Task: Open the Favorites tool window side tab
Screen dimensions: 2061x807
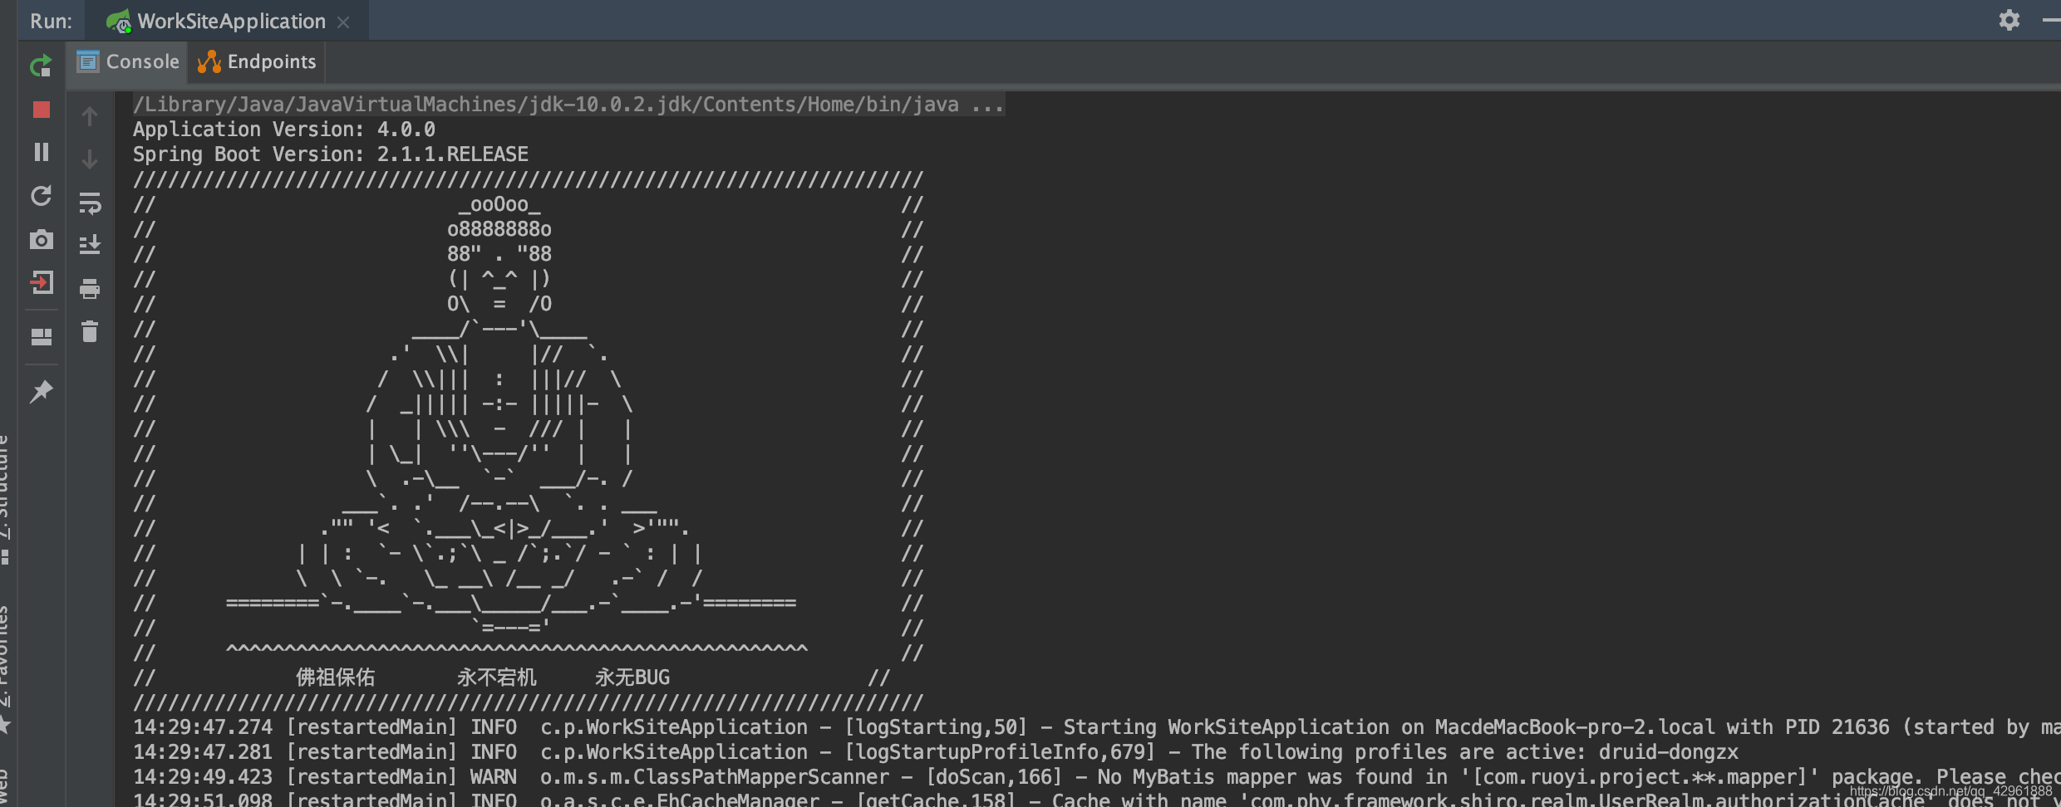Action: 5,668
